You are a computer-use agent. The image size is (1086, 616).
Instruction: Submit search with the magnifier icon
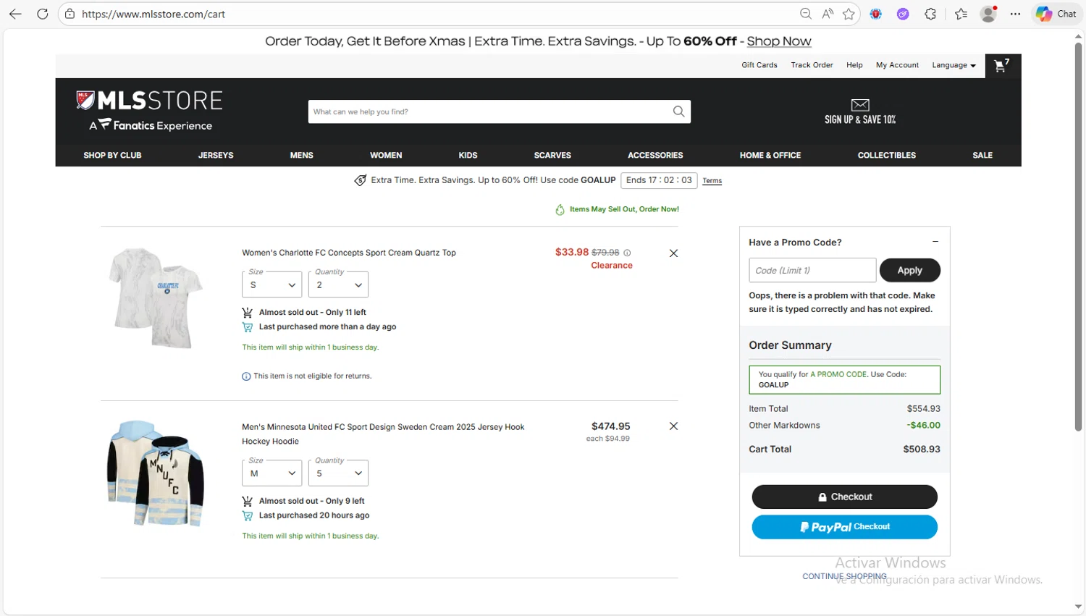[678, 111]
